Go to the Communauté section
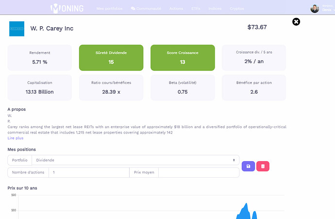The height and width of the screenshot is (219, 335). coord(146,9)
